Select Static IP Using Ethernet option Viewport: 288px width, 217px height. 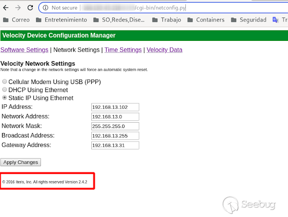click(x=4, y=97)
